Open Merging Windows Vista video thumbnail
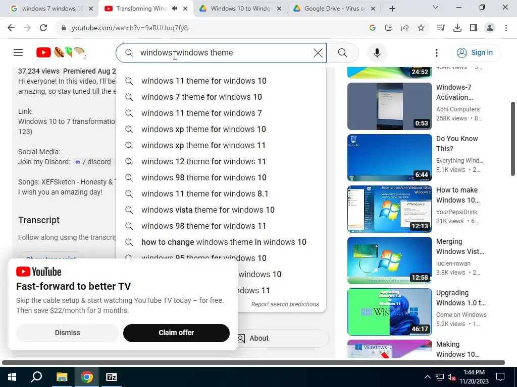This screenshot has width=517, height=387. [x=389, y=261]
